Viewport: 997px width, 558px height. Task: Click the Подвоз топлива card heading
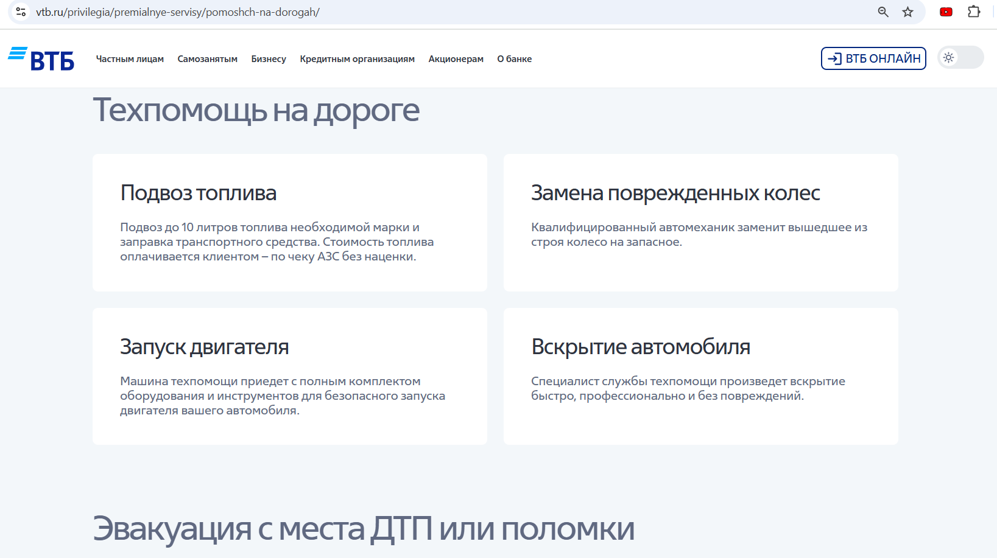(x=199, y=193)
